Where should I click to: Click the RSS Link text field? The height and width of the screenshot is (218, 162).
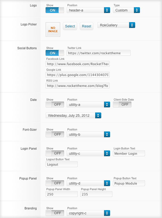[78, 86]
